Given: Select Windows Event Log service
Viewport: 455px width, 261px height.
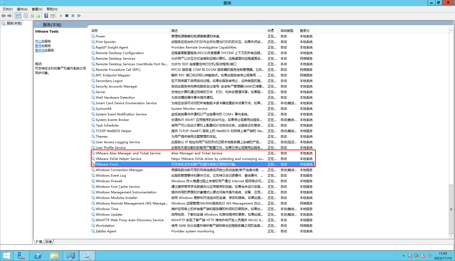Looking at the screenshot, I should [x=203, y=176].
